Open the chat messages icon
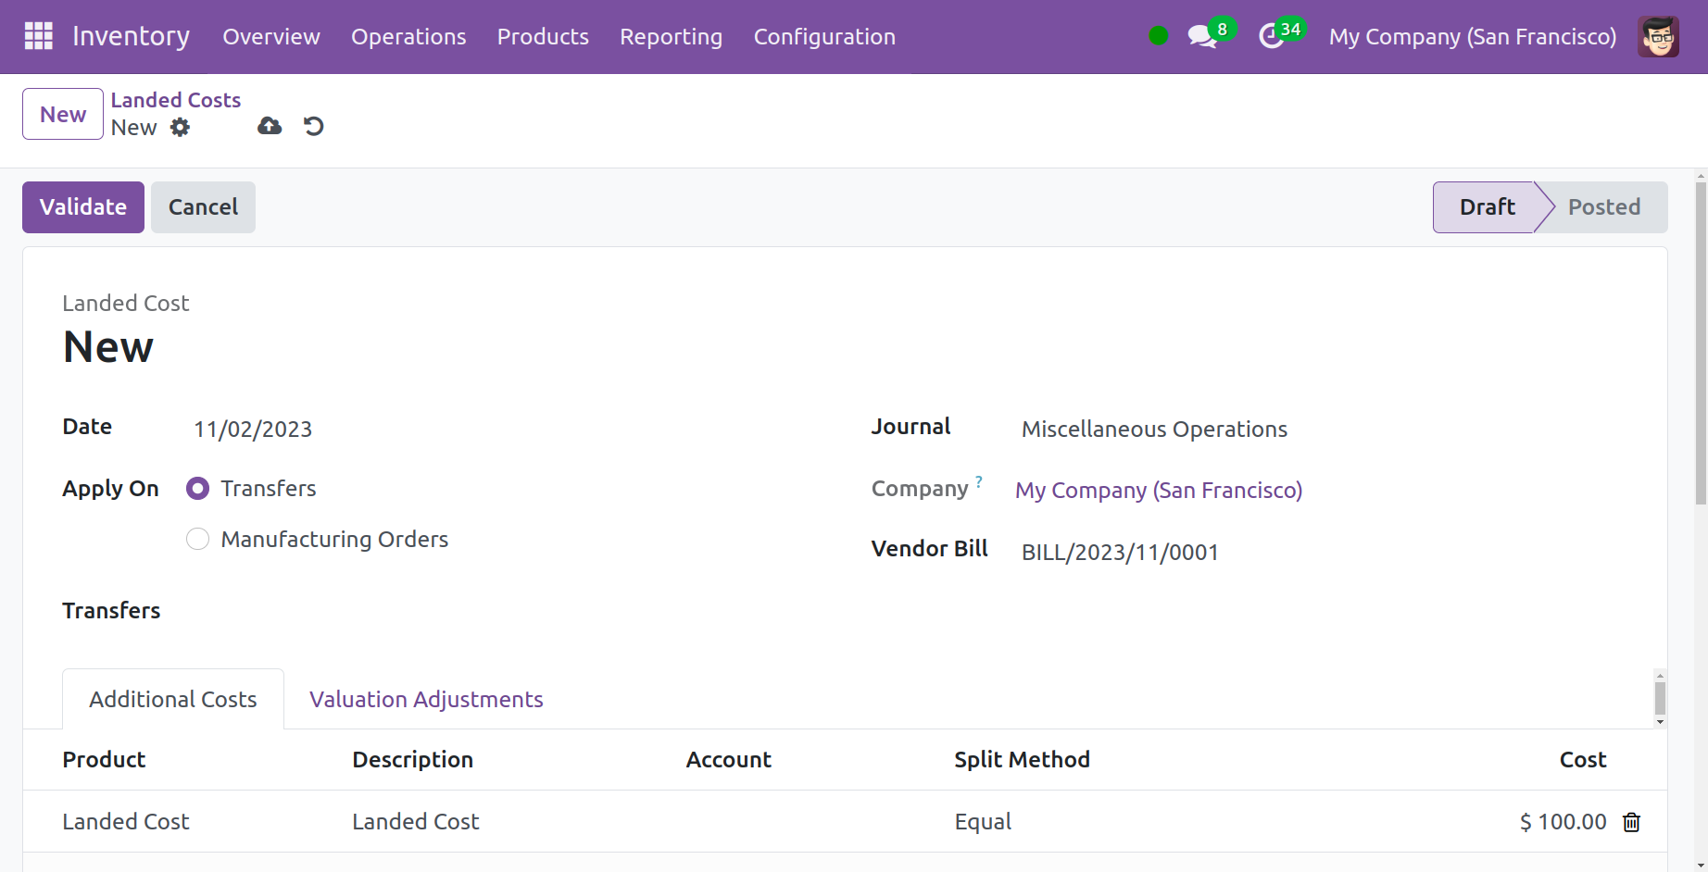Screen dimensions: 1708x872 pyautogui.click(x=1201, y=37)
